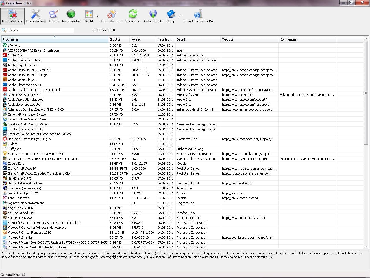Sort by the Grootte column header
The image size is (370, 278).
click(119, 39)
